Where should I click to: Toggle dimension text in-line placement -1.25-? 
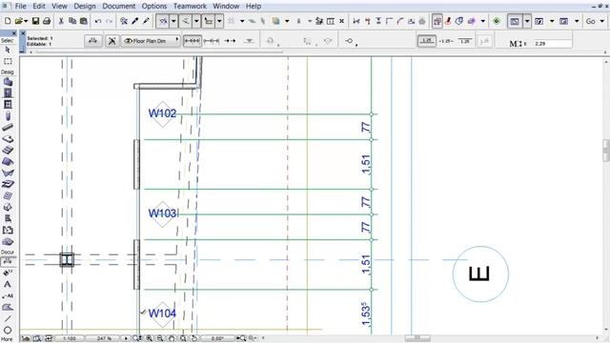(446, 40)
